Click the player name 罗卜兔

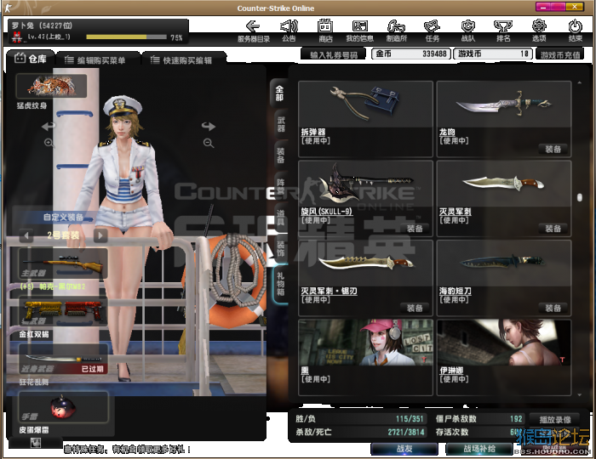(x=22, y=25)
